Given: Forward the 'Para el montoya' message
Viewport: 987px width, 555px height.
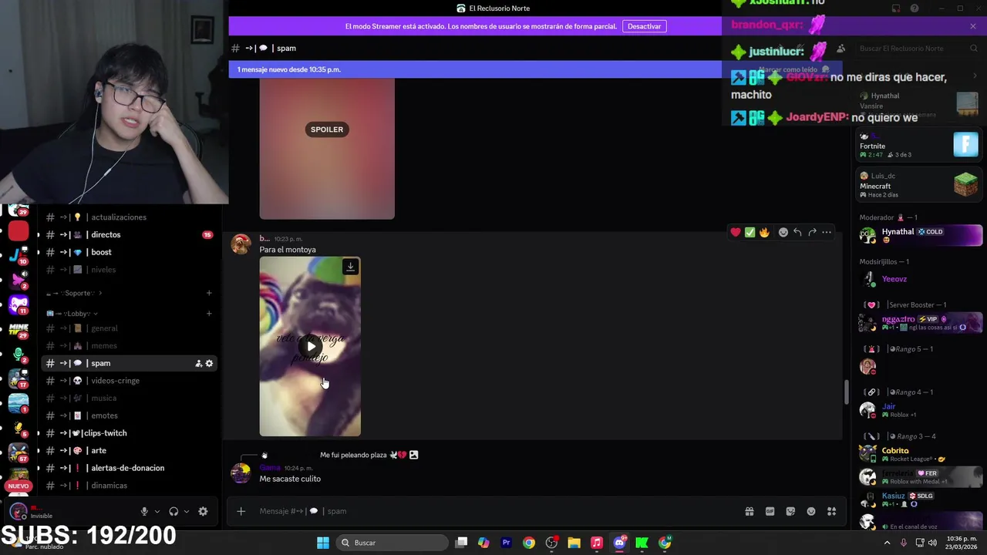Looking at the screenshot, I should tap(812, 232).
